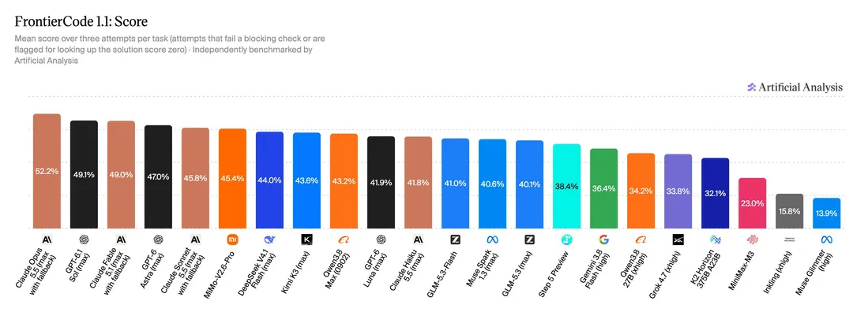Image resolution: width=853 pixels, height=312 pixels.
Task: Click the Xiaomi logo for MiMo-V2.6-Pro
Action: [x=232, y=240]
